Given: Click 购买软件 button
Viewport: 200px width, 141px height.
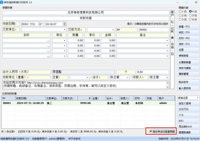Looking at the screenshot, I should (x=188, y=82).
